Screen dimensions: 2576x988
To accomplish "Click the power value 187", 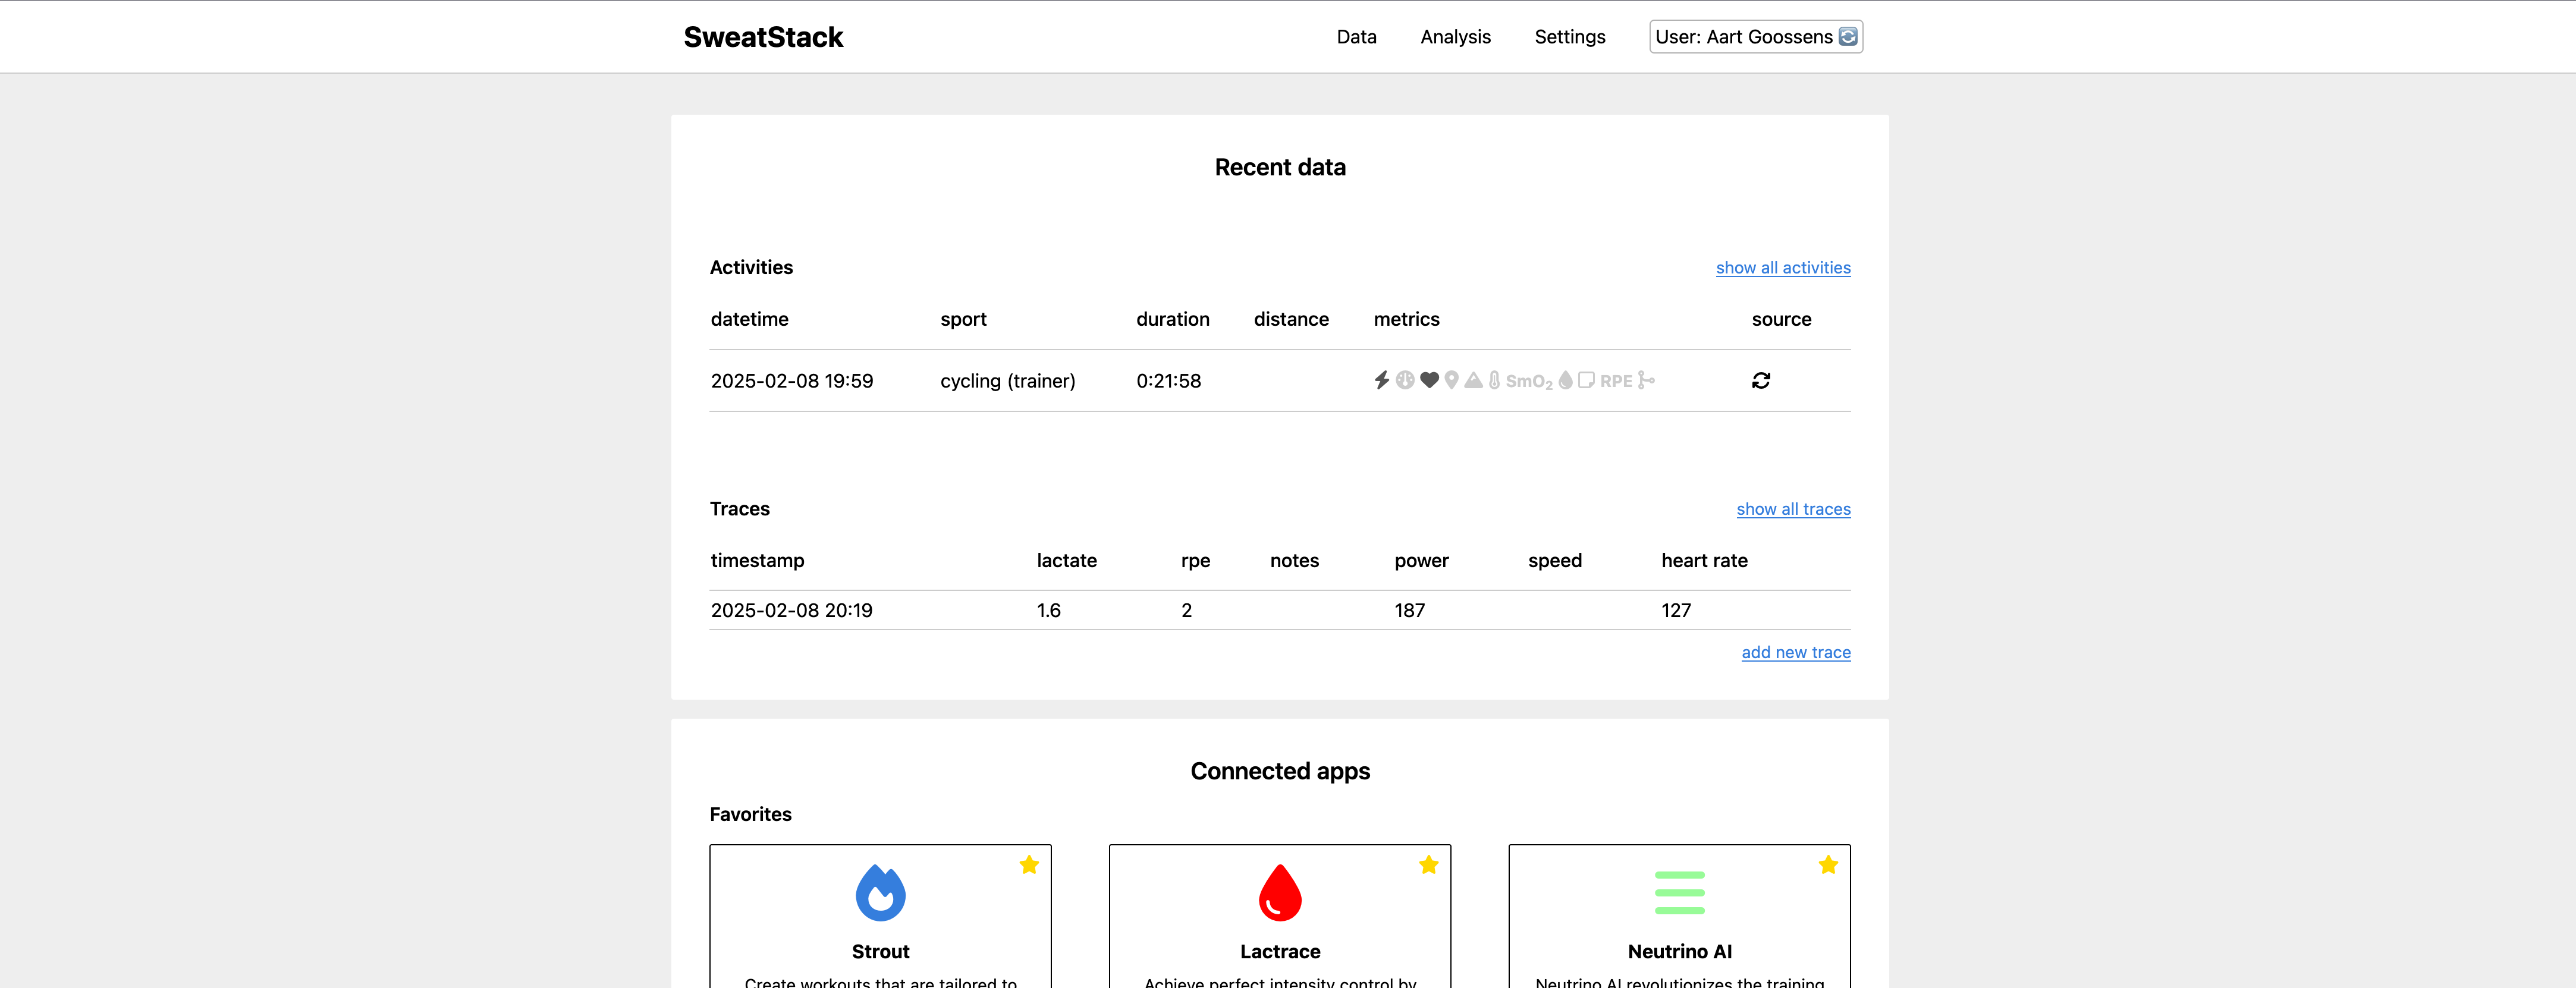I will point(1409,610).
